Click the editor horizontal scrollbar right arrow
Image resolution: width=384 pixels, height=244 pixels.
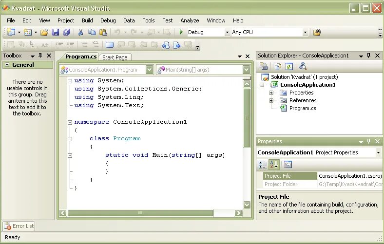tap(238, 213)
